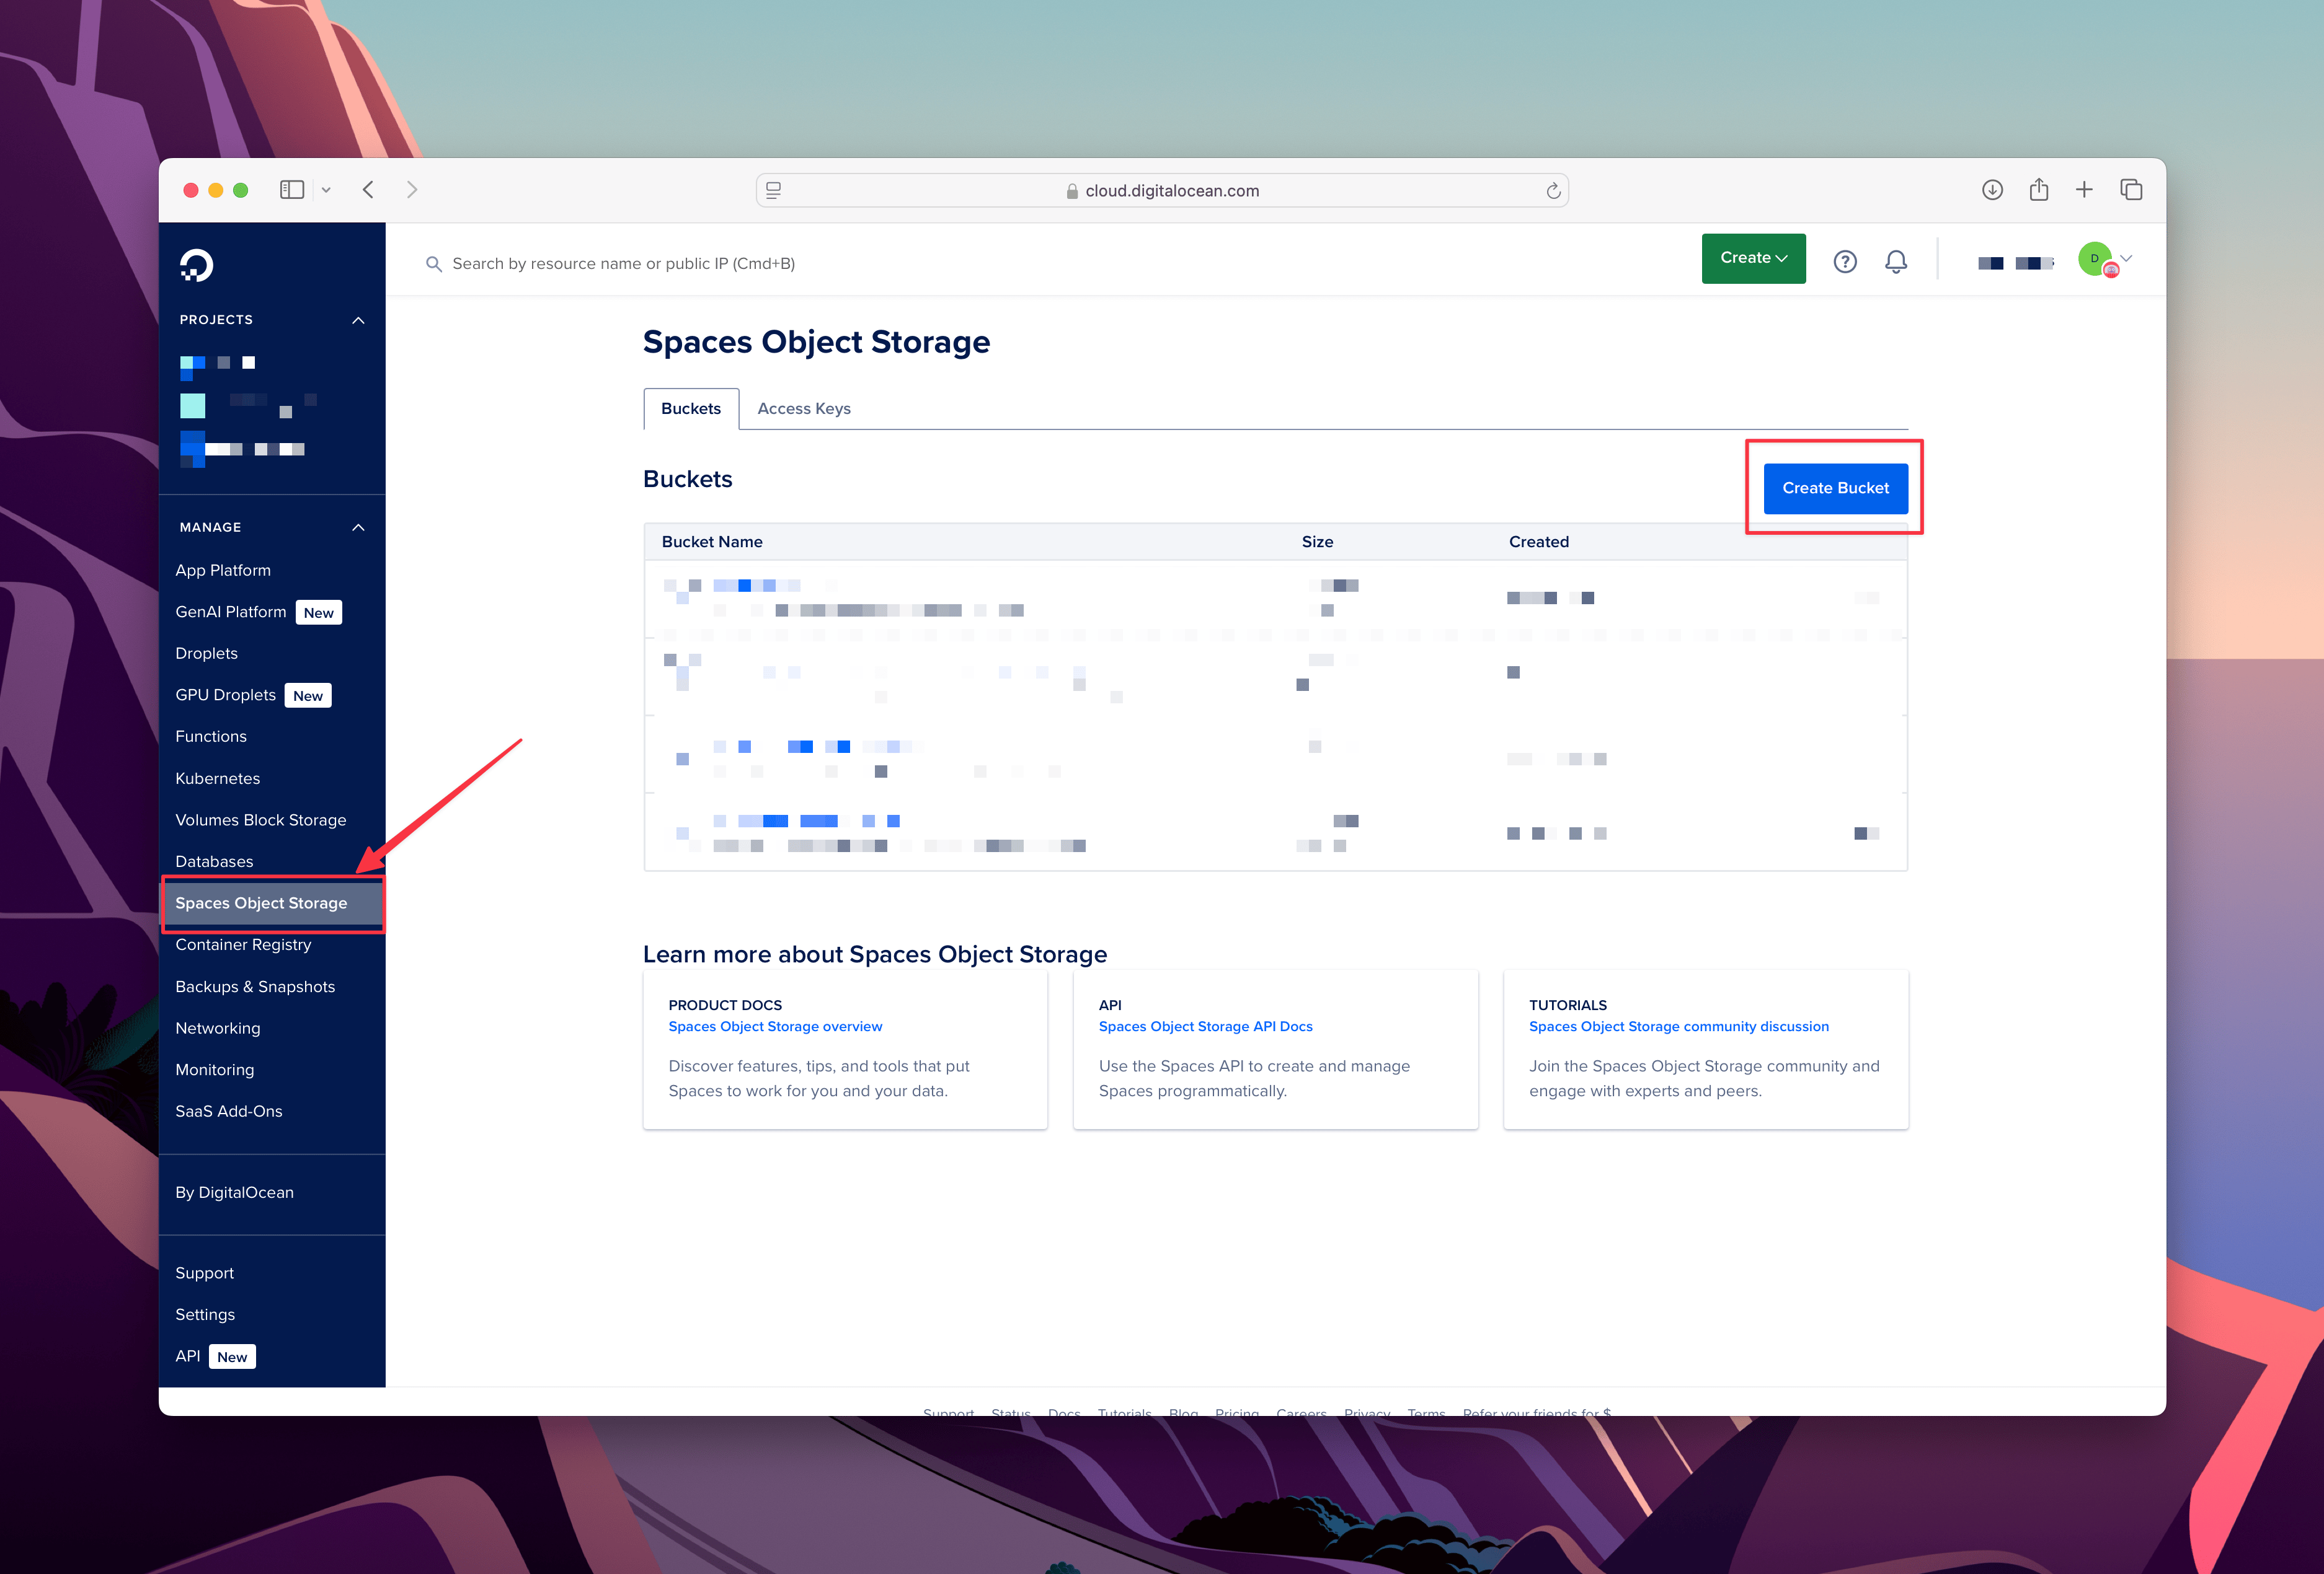The height and width of the screenshot is (1574, 2324).
Task: Open GenAI Platform in the sidebar
Action: (231, 612)
